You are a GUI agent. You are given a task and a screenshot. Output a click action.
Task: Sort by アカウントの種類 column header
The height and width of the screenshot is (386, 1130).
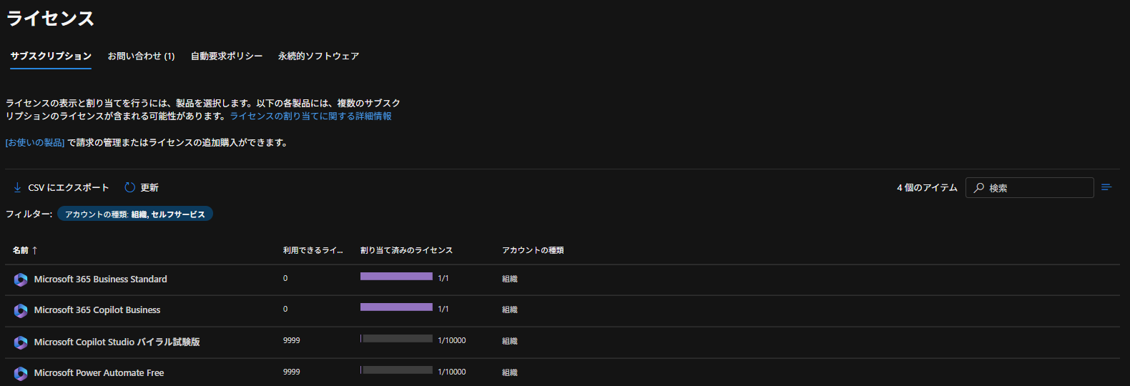point(533,250)
